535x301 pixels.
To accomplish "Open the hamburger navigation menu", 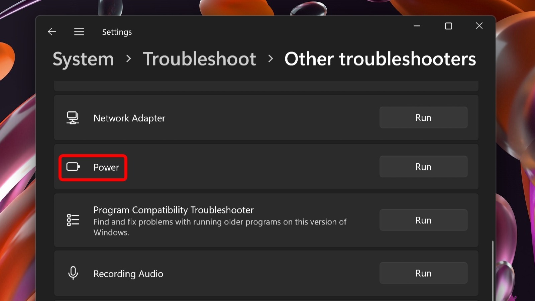I will pos(79,32).
